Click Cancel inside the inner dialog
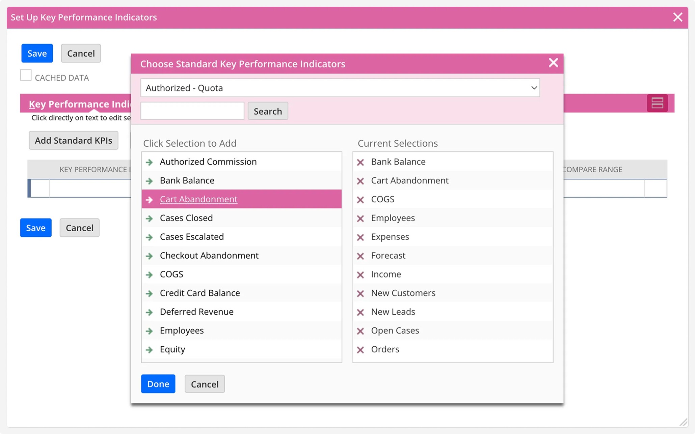This screenshot has width=695, height=434. click(204, 384)
